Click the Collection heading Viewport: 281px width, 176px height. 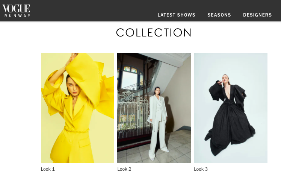click(x=154, y=32)
